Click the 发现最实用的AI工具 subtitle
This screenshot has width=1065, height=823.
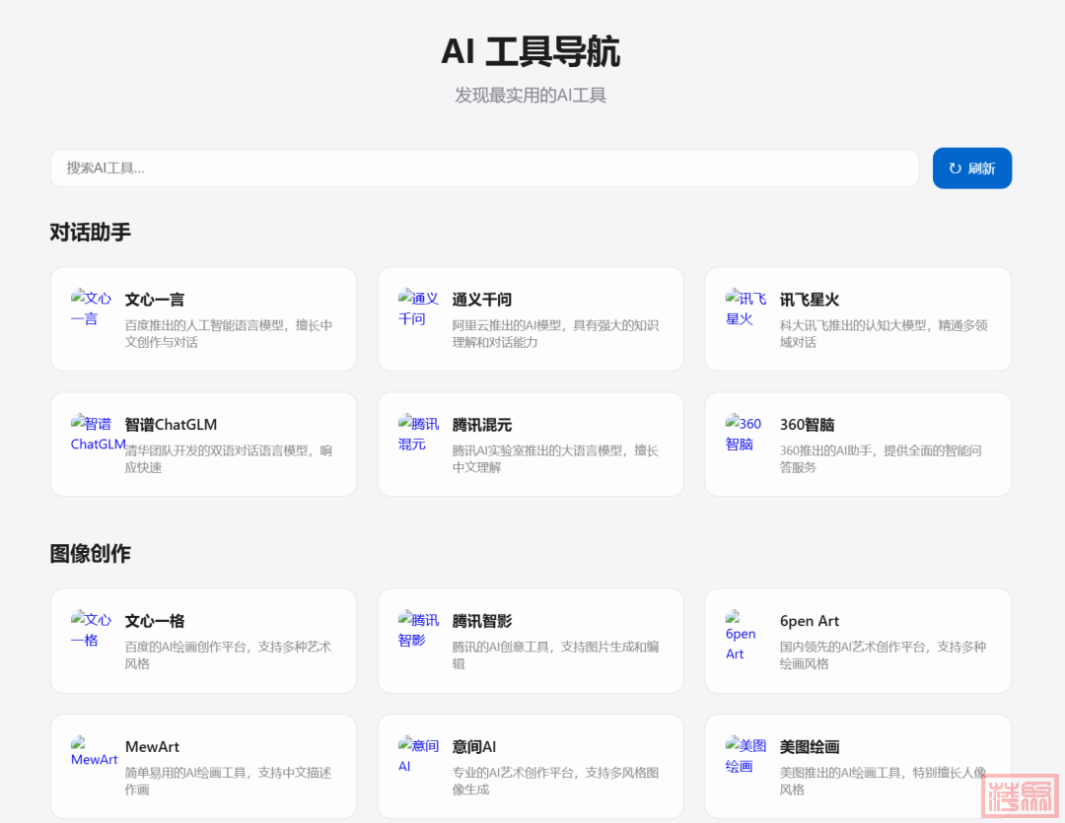click(x=531, y=95)
